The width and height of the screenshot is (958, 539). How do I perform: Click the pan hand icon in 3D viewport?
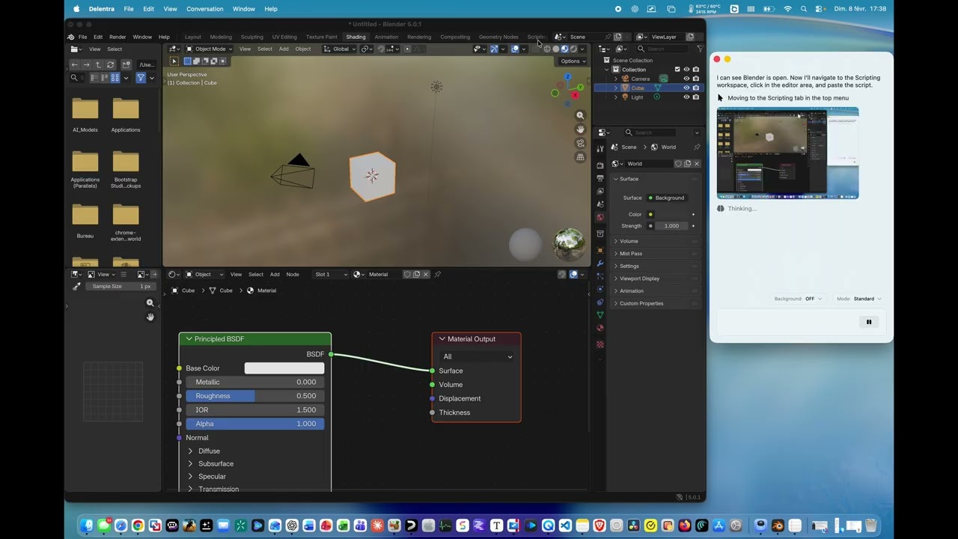click(580, 130)
